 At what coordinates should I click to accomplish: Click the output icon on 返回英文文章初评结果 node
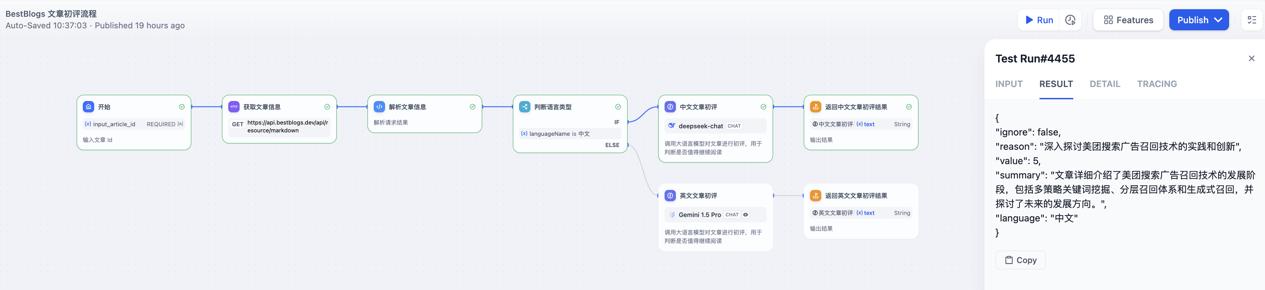(815, 195)
